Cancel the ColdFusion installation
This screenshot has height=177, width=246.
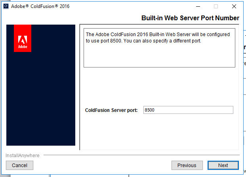(x=20, y=165)
